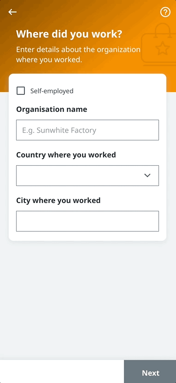Screen dimensions: 176x383
Task: Click the white bottom bar beside Next
Action: (62, 371)
